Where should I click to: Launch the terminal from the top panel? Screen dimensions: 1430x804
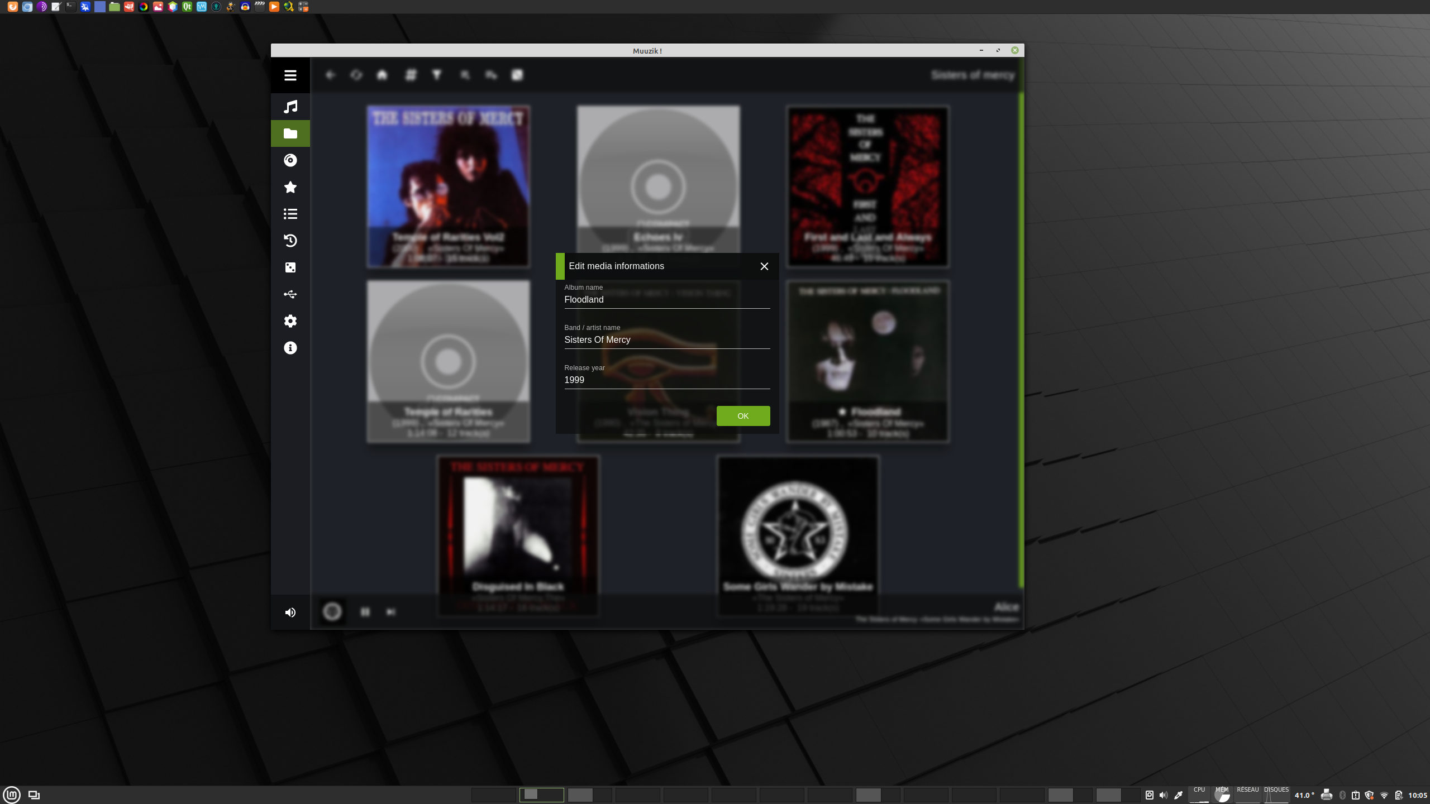click(70, 7)
